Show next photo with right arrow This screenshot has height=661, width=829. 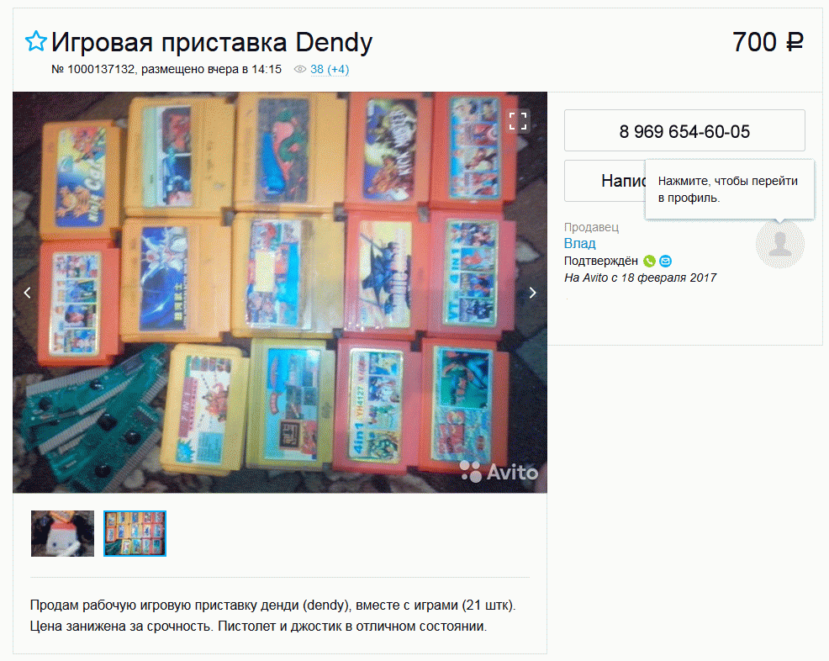532,293
